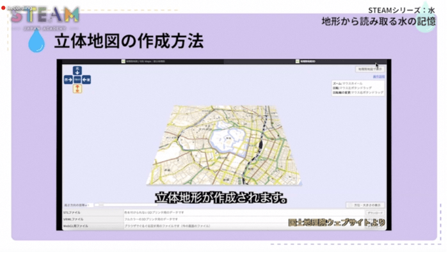Click the ズーム:マウスホイール help text
This screenshot has width=448, height=254.
point(348,83)
